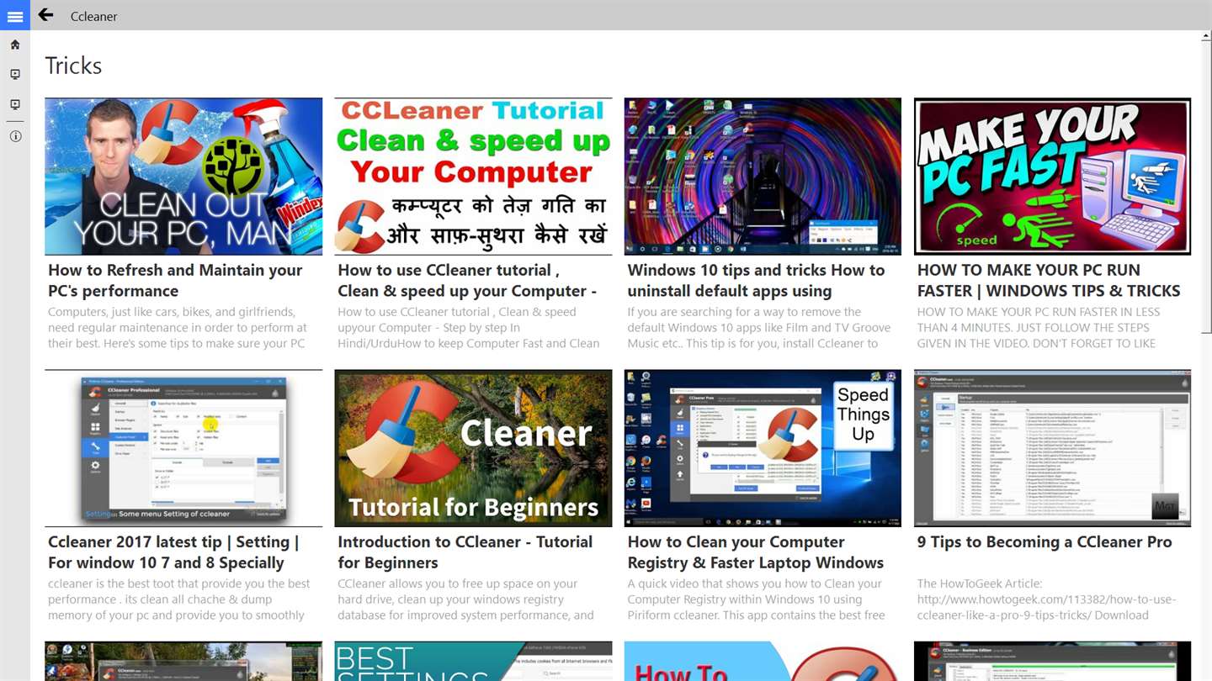Click 'ccleaner is the best toot' description

pos(179,599)
